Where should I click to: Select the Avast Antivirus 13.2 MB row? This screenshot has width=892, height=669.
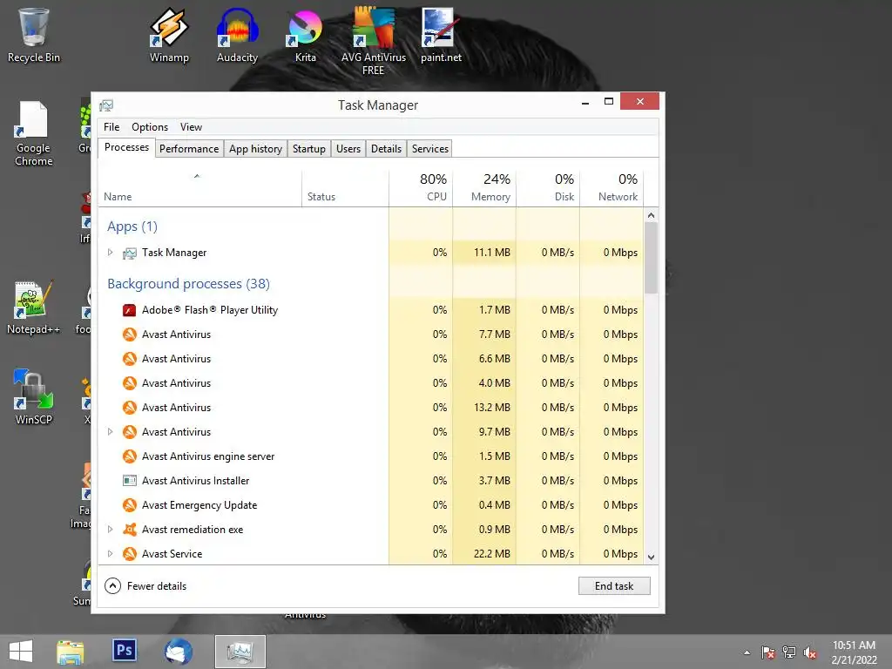point(371,408)
